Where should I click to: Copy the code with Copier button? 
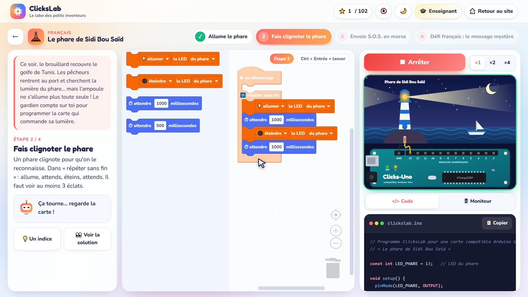pos(497,223)
